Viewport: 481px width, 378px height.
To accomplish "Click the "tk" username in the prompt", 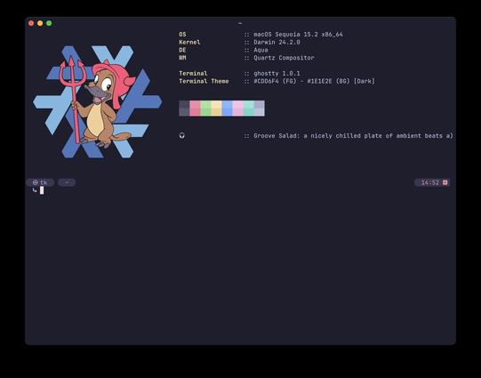I will (44, 182).
